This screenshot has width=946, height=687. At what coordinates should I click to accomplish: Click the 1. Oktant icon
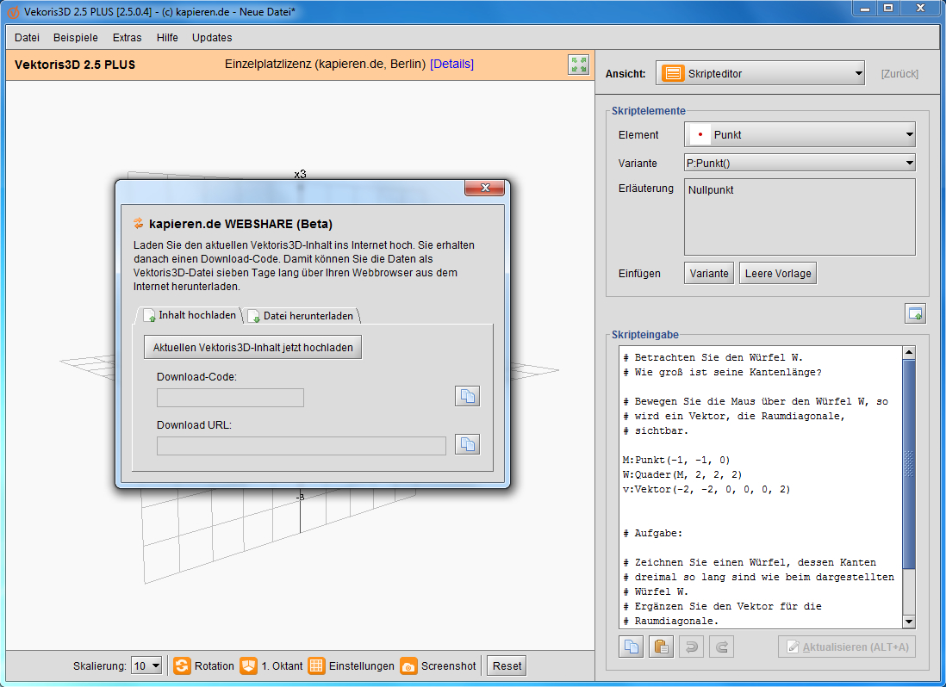pyautogui.click(x=249, y=666)
